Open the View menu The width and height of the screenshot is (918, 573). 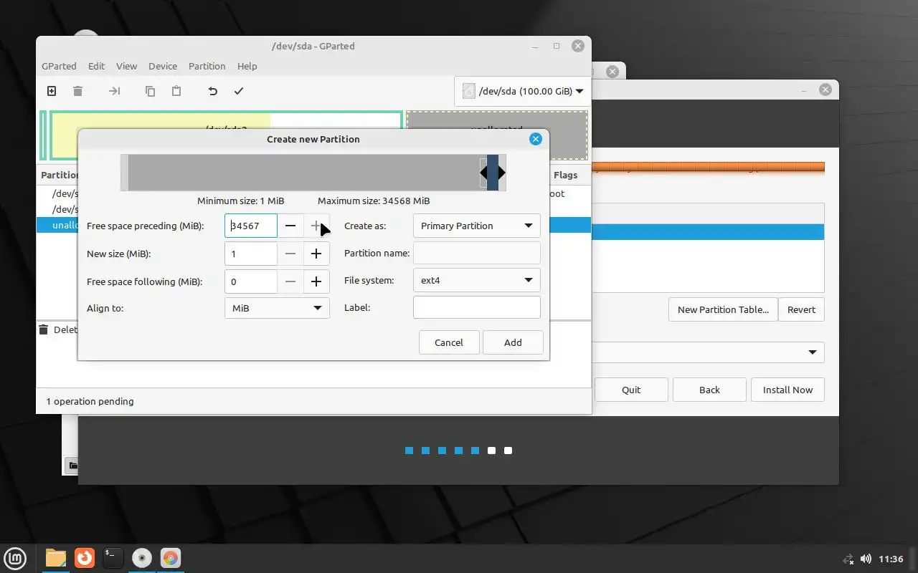126,66
